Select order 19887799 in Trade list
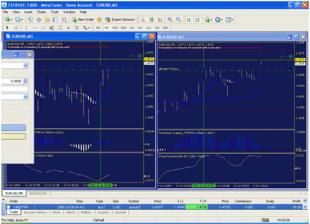The width and height of the screenshot is (310, 224). pyautogui.click(x=155, y=207)
